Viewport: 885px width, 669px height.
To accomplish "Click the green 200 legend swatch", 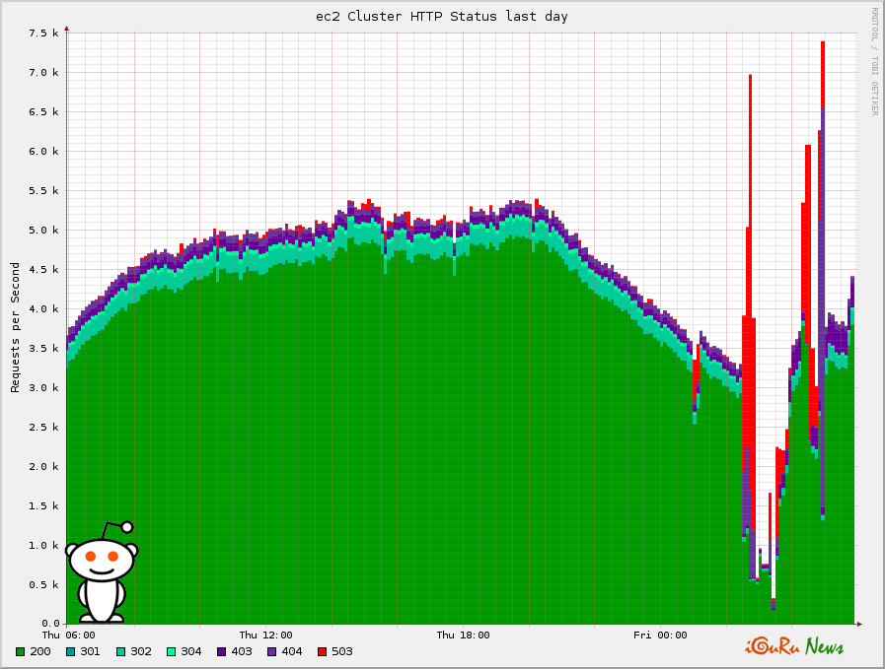I will pos(21,651).
